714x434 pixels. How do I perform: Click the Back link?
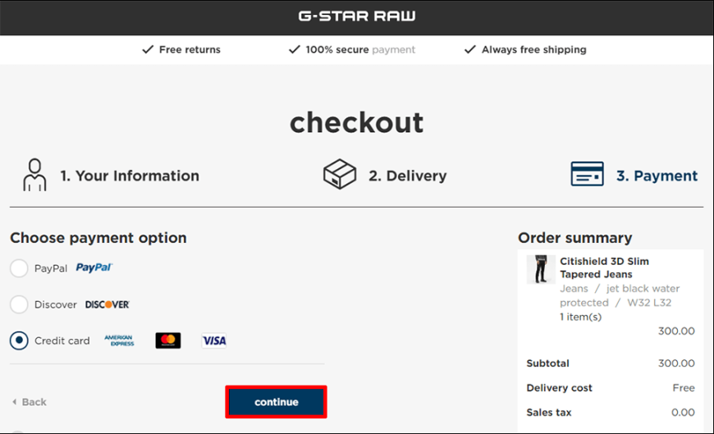click(30, 402)
